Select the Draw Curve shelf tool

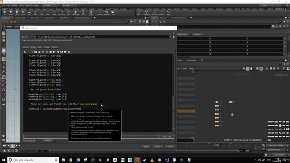pos(62,13)
